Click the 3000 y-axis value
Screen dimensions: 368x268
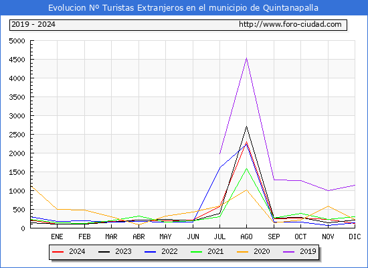point(17,116)
